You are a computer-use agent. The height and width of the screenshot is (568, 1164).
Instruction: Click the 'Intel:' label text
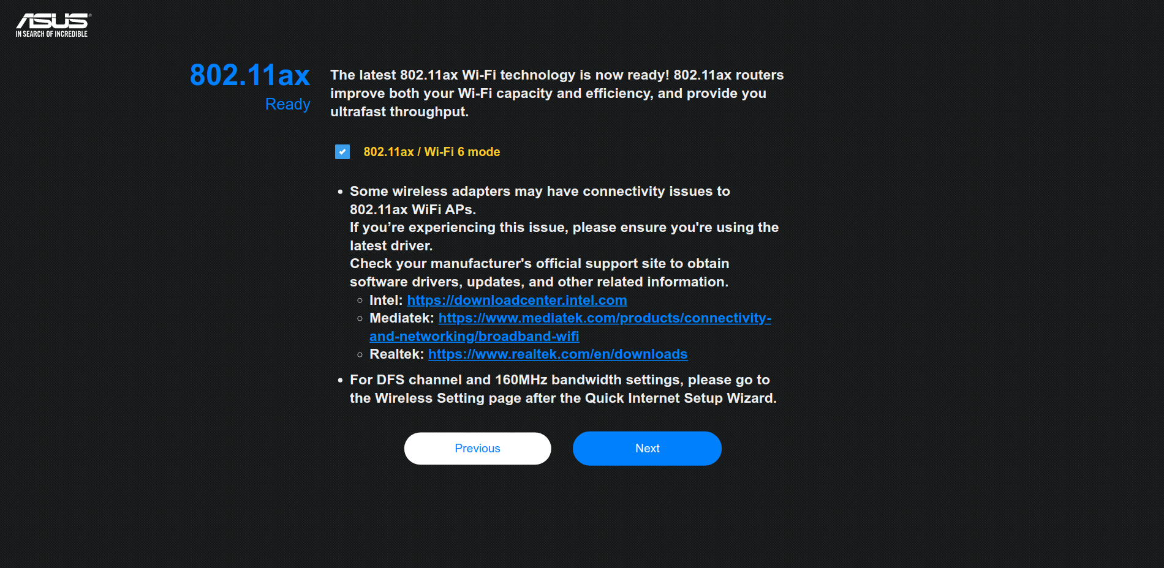386,301
